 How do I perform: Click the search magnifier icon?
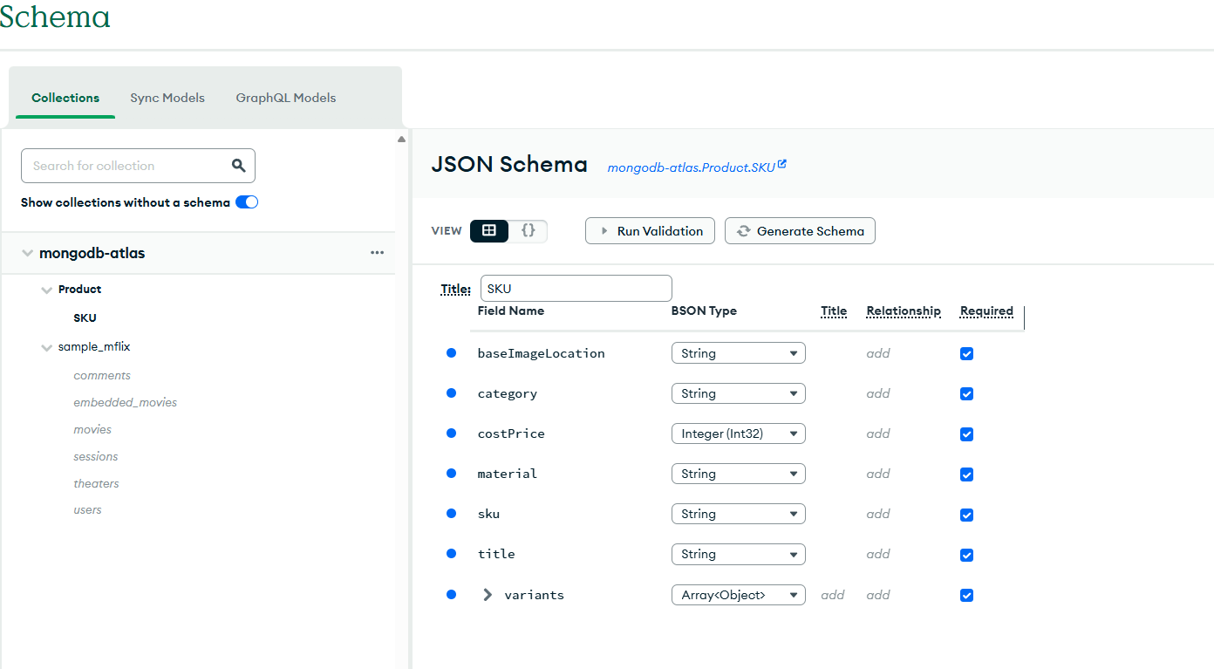tap(238, 166)
